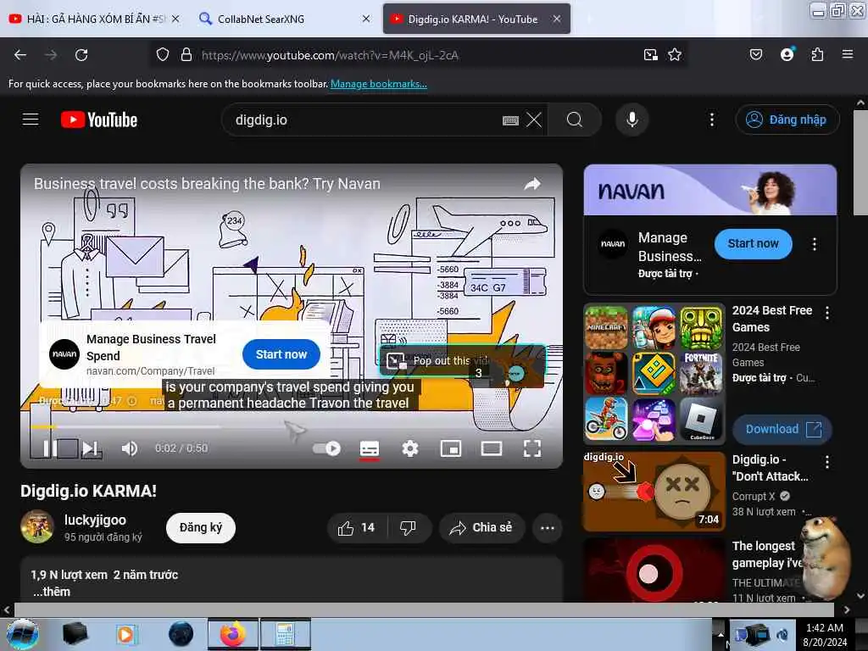
Task: Start voice search with the microphone
Action: (632, 120)
